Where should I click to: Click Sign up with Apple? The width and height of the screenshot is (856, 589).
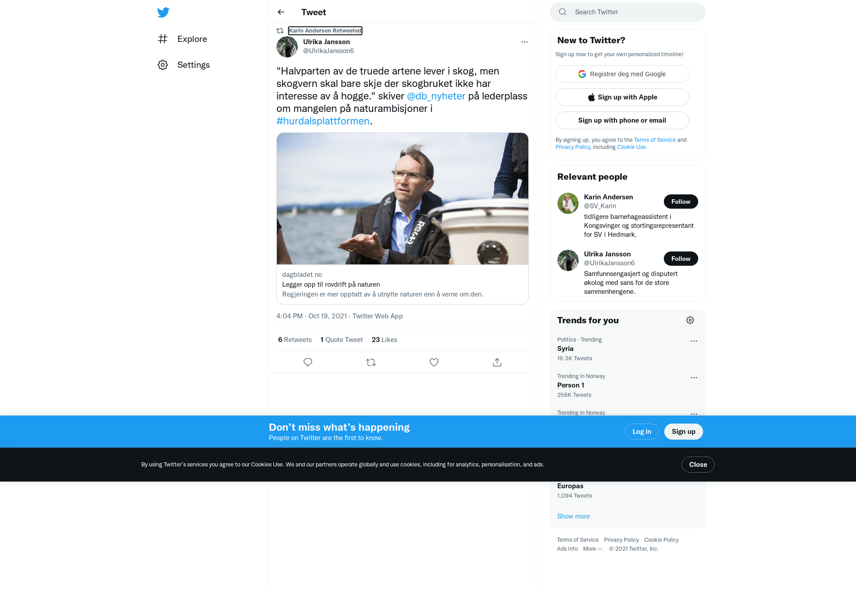tap(622, 97)
